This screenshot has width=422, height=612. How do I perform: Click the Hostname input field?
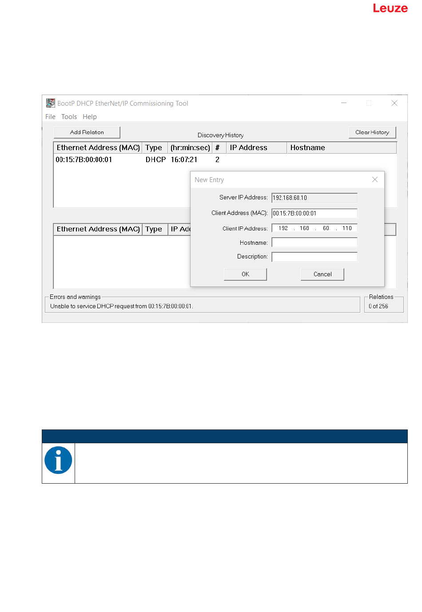tap(315, 242)
